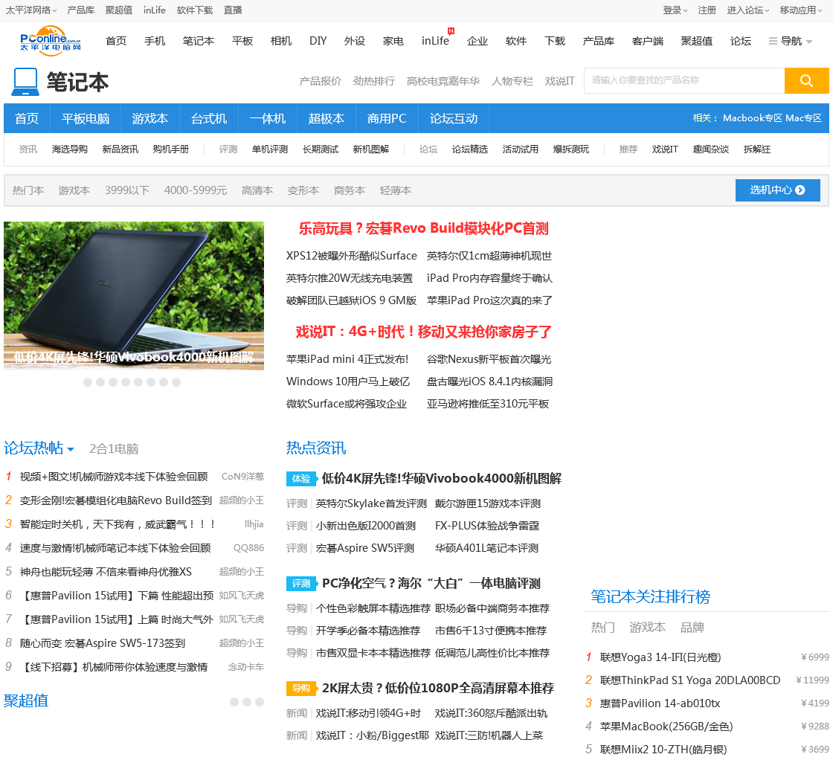Switch to 台式机 tab

point(209,118)
